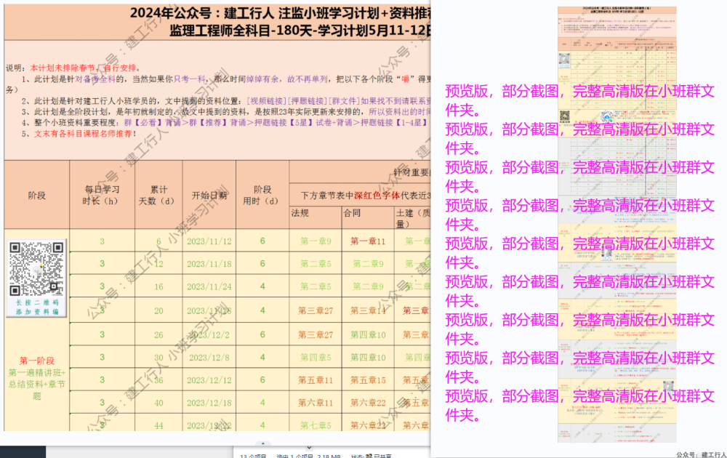The image size is (727, 458).
Task: Click the down chevron above the status bar
Action: click(309, 449)
